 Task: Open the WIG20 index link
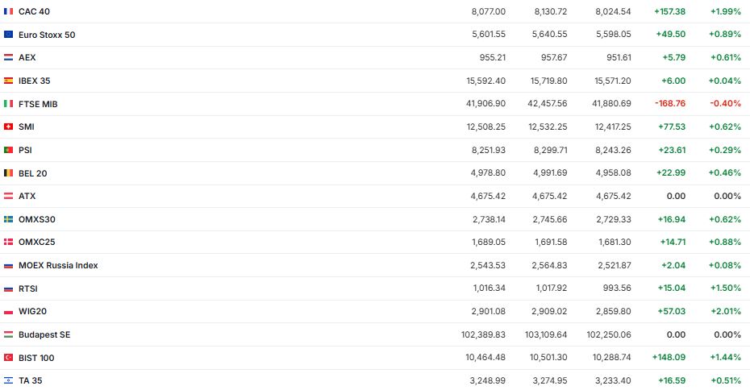[x=32, y=311]
